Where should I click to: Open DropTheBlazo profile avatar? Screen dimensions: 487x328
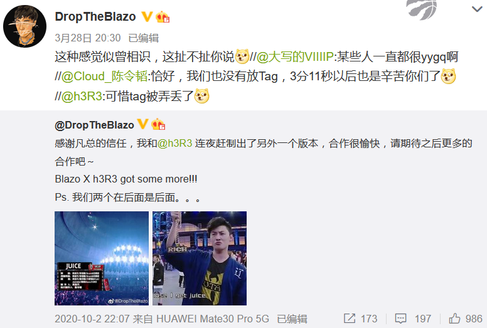click(25, 26)
